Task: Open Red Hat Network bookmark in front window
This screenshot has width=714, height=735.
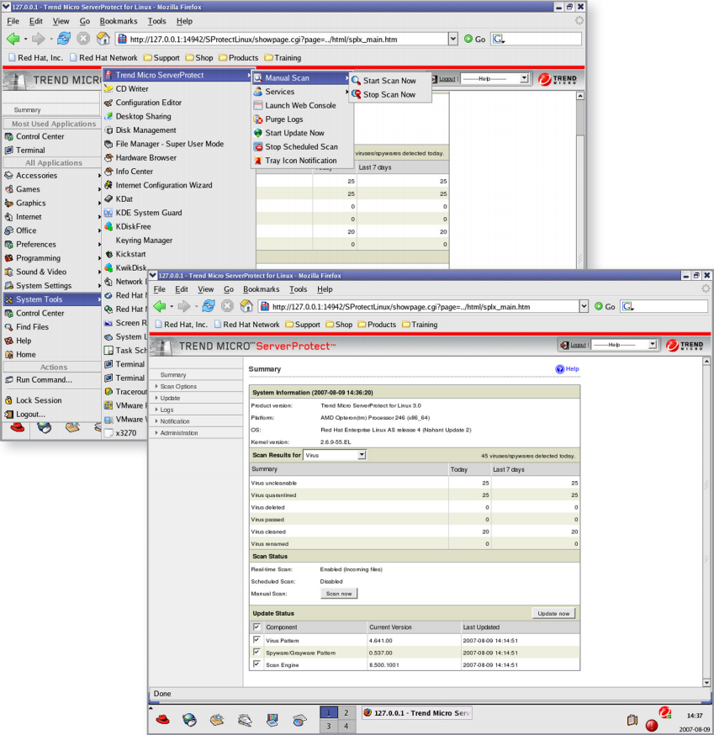Action: click(246, 325)
